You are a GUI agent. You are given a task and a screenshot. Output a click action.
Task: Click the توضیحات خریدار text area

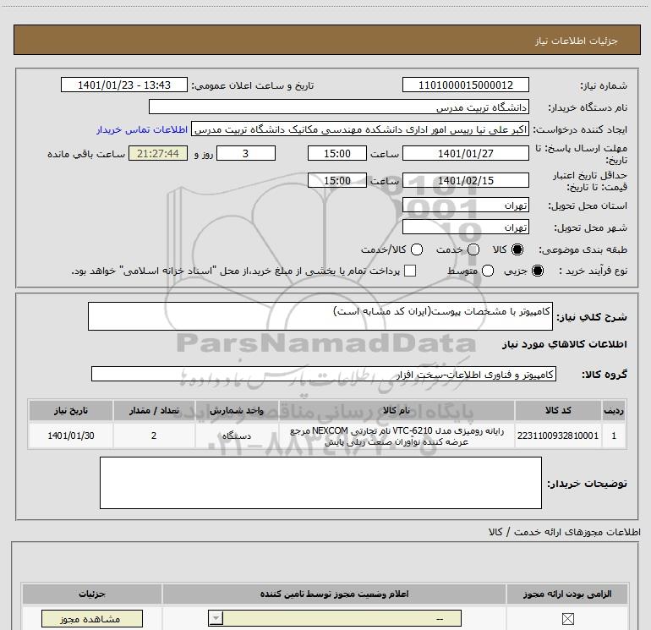tap(320, 483)
